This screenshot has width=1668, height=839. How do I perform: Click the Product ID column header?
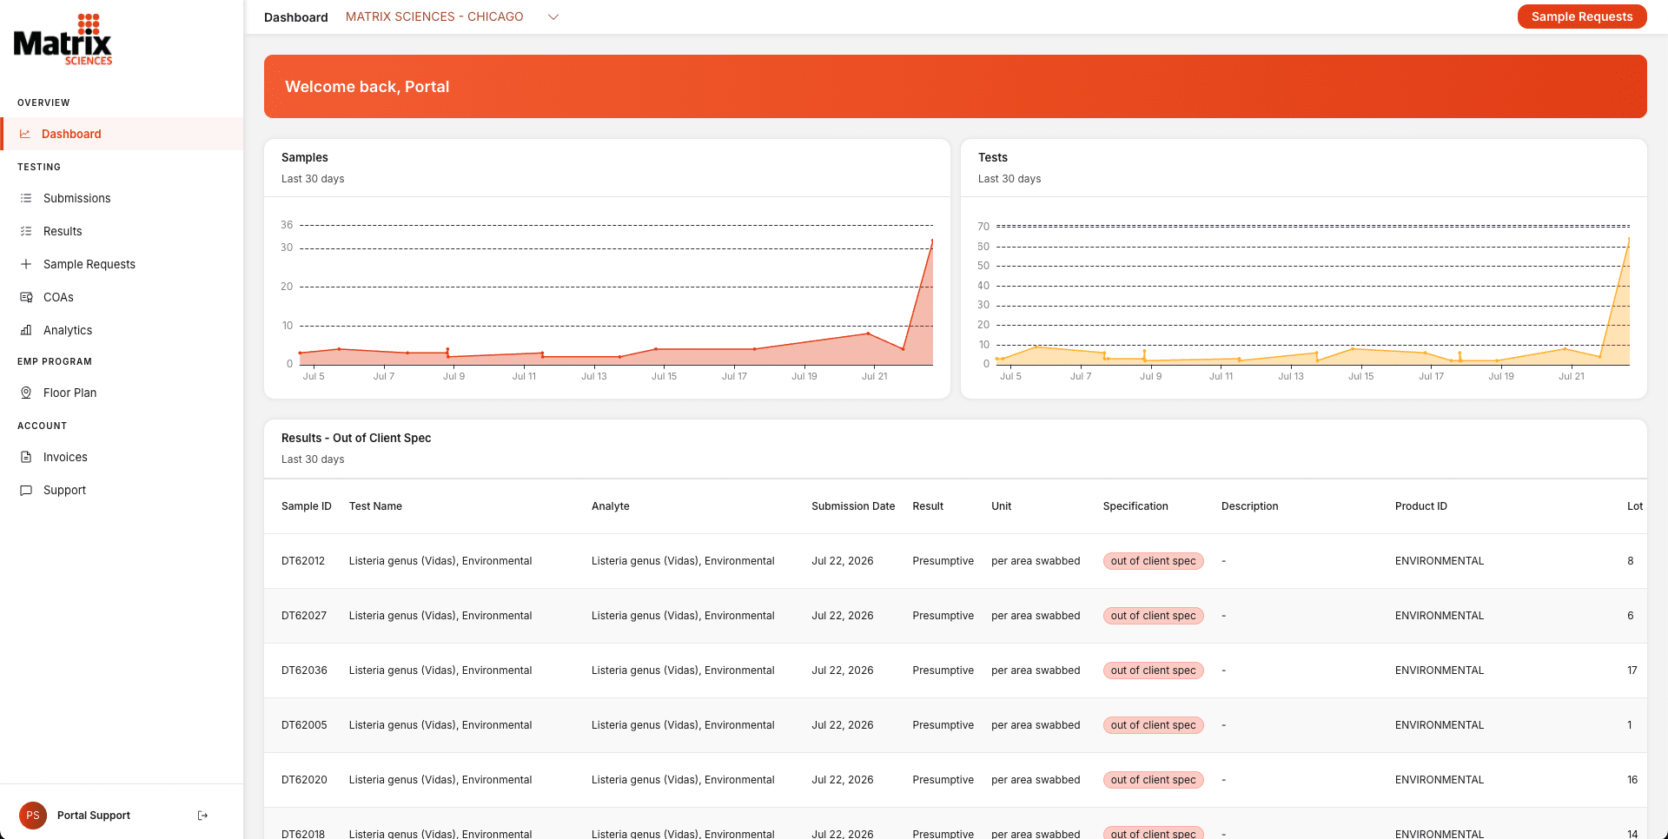(x=1421, y=506)
